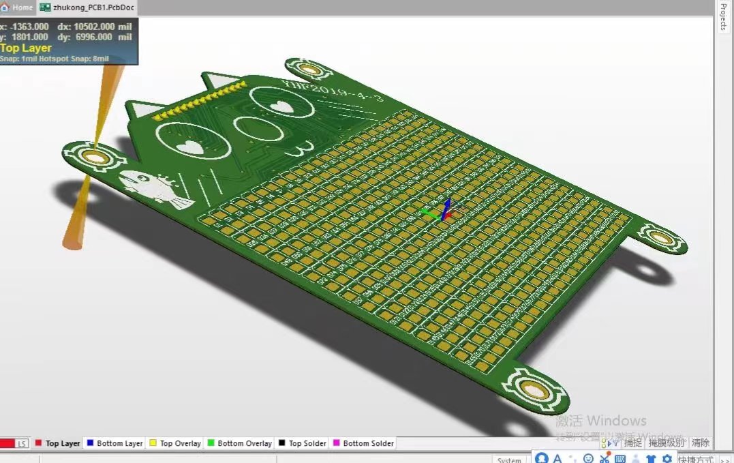Expand the >> status bar overflow arrows
The height and width of the screenshot is (463, 734).
pyautogui.click(x=725, y=460)
